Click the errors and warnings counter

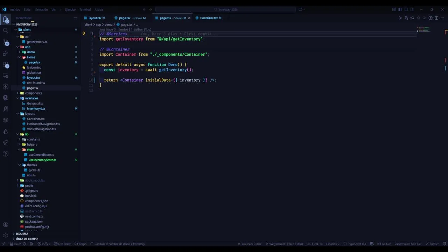click(44, 244)
